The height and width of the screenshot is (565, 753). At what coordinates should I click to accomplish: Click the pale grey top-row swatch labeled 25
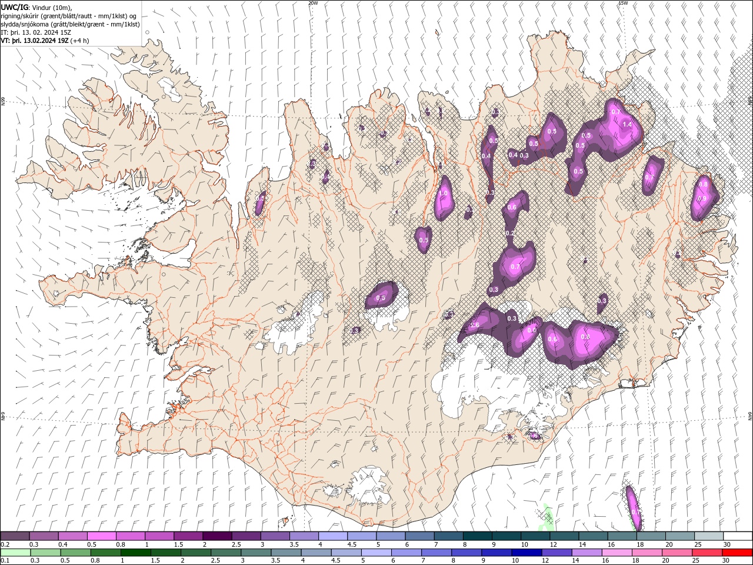pyautogui.click(x=709, y=536)
